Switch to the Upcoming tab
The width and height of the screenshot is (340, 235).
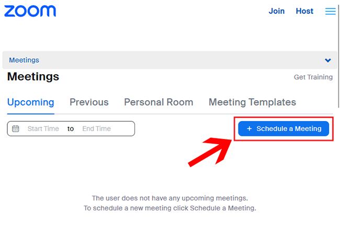click(30, 102)
